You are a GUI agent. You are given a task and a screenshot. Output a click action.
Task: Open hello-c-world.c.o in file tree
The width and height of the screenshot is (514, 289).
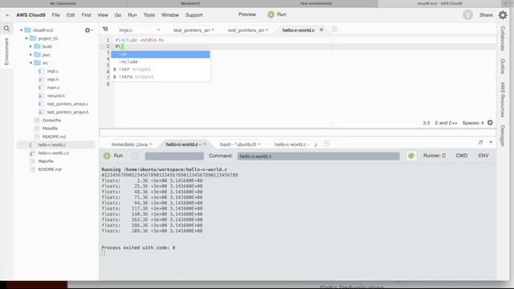click(54, 153)
